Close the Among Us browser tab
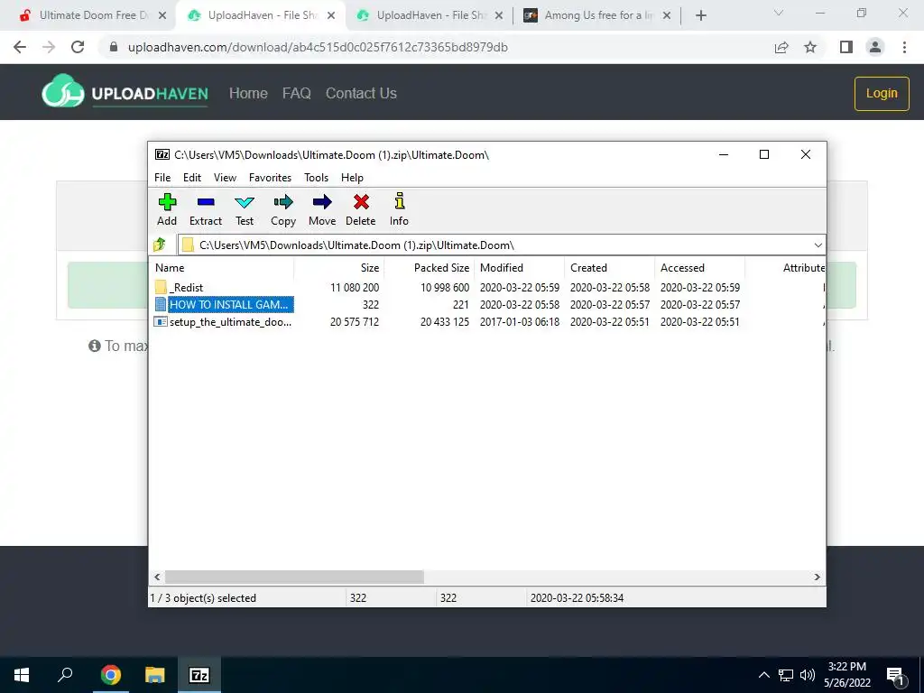Screen dimensions: 924x693 pos(667,16)
